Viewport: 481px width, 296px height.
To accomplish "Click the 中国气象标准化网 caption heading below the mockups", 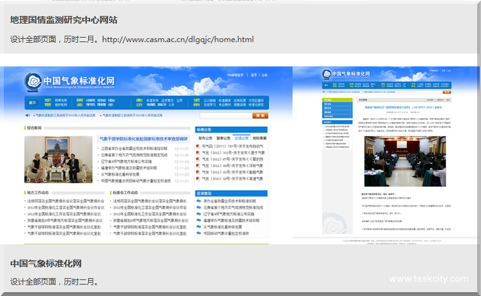I will [x=46, y=263].
